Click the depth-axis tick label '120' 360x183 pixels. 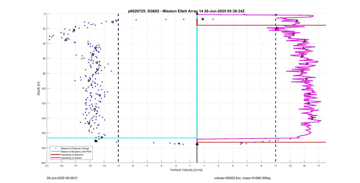point(43,103)
